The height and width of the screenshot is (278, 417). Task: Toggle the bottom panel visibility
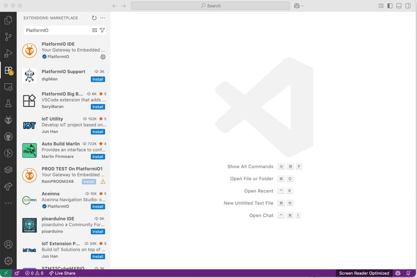(x=399, y=6)
